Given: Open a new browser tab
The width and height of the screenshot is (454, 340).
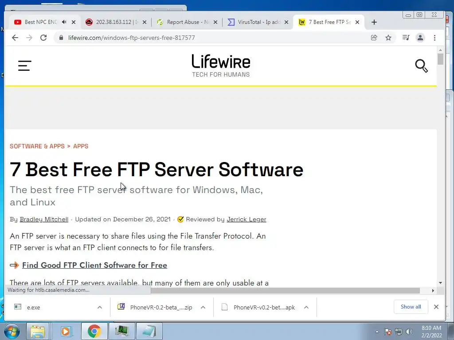Looking at the screenshot, I should 374,22.
